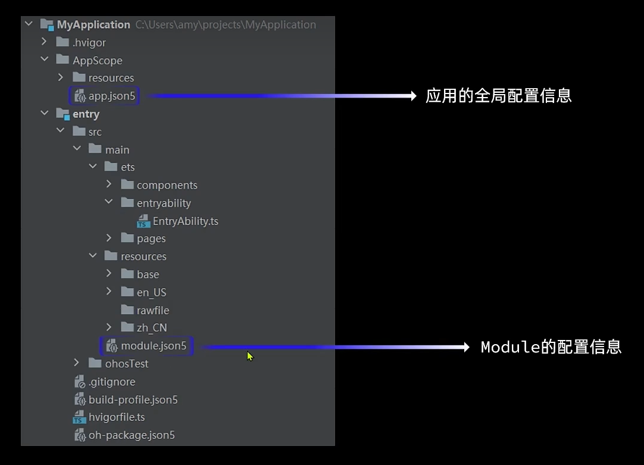Expand the .hvigor folder

pyautogui.click(x=44, y=42)
